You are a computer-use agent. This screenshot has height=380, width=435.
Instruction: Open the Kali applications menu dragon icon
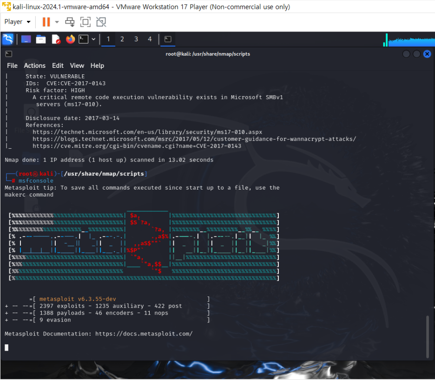pos(8,39)
